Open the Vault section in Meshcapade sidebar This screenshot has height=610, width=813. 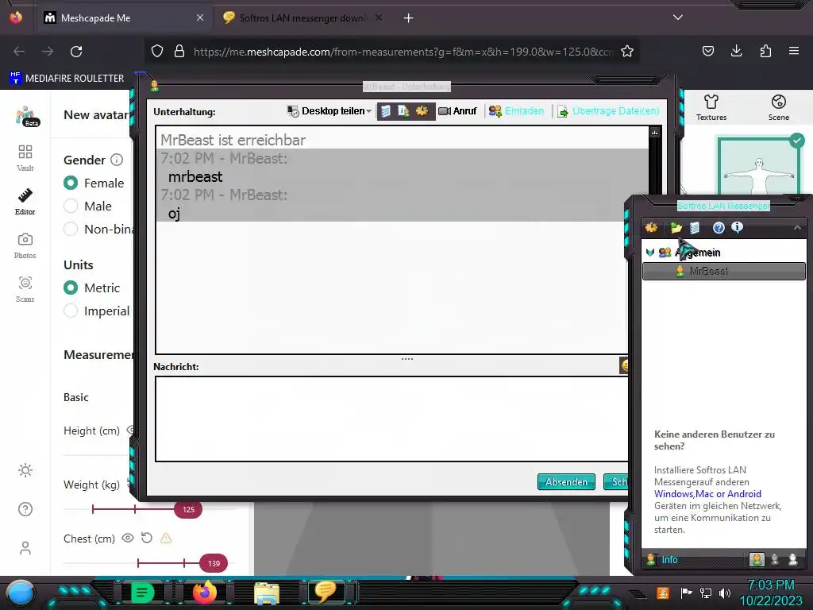point(25,158)
